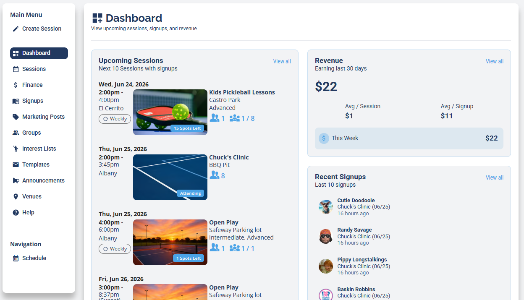Click the group capacity icon showing 1 / 8
Viewport: 524px width, 300px height.
[x=235, y=118]
